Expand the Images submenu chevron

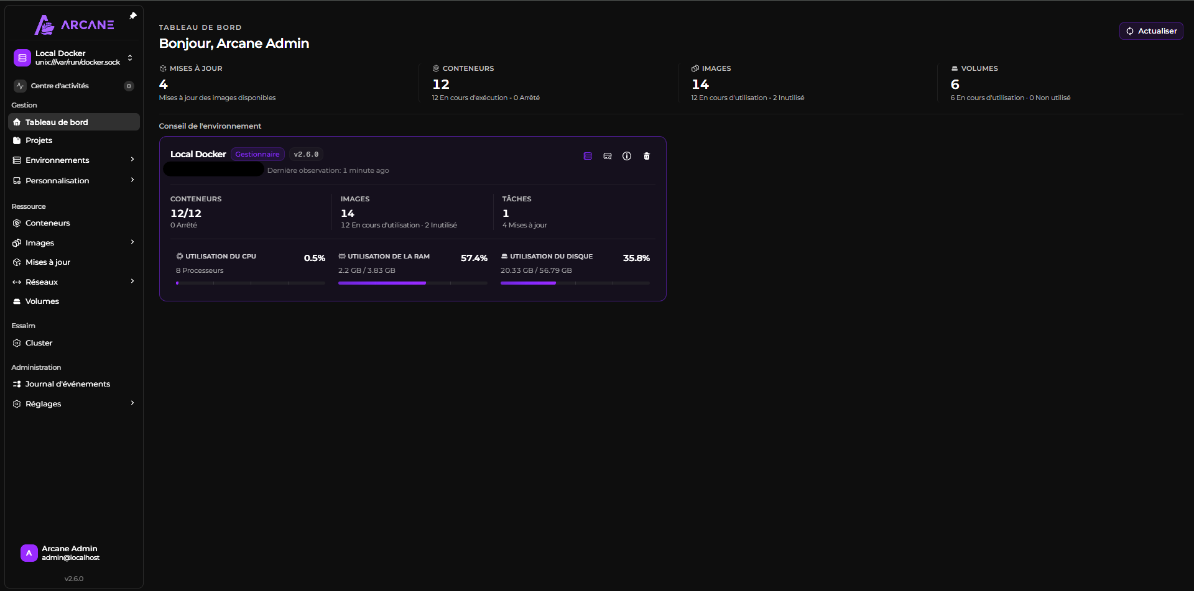[x=132, y=242]
